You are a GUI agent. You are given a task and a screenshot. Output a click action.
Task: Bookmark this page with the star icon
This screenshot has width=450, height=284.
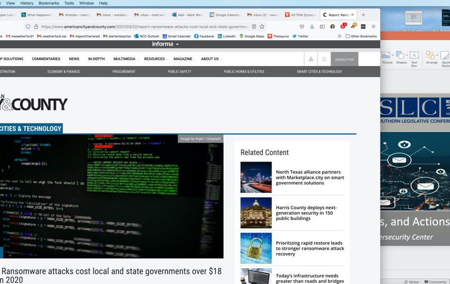262,26
